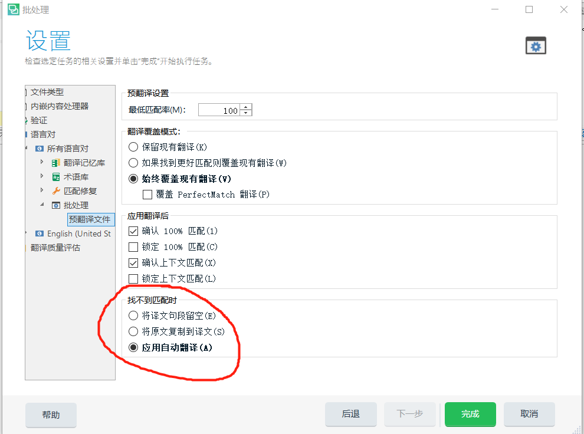
Task: Expand the 翻译记忆库 tree node
Action: coord(42,162)
